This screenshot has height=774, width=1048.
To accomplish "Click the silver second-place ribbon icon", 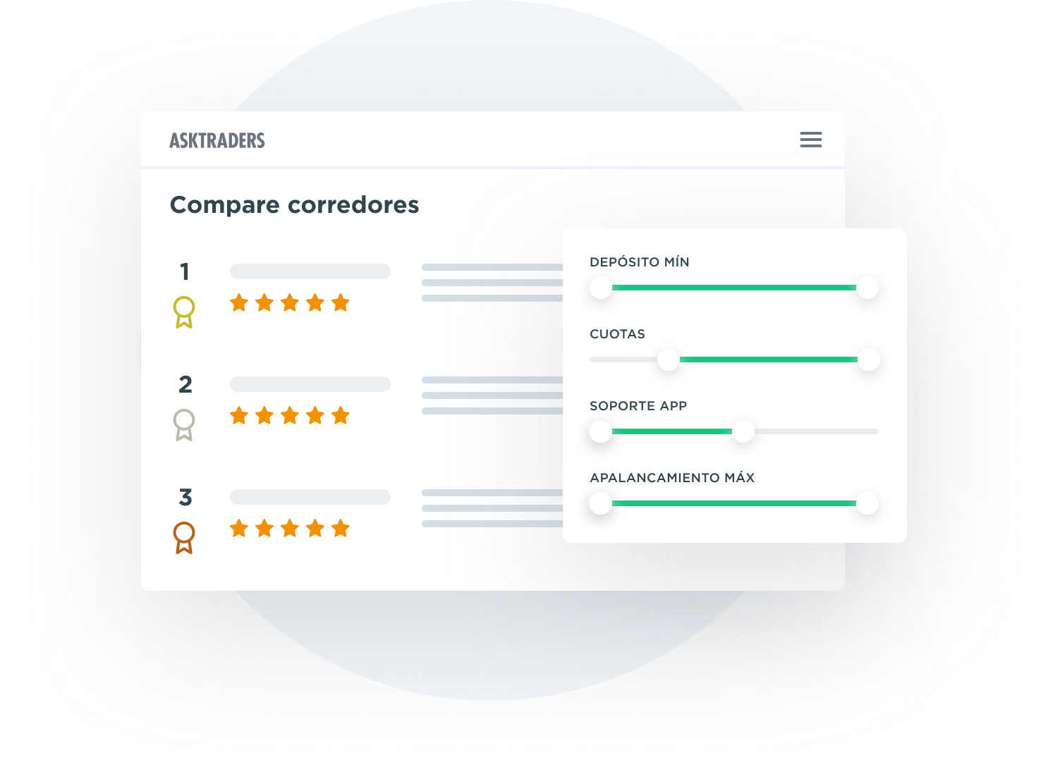I will (184, 424).
